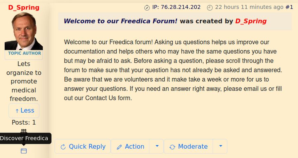Click the birthday cake icon under Posts
The width and height of the screenshot is (298, 158).
[24, 131]
